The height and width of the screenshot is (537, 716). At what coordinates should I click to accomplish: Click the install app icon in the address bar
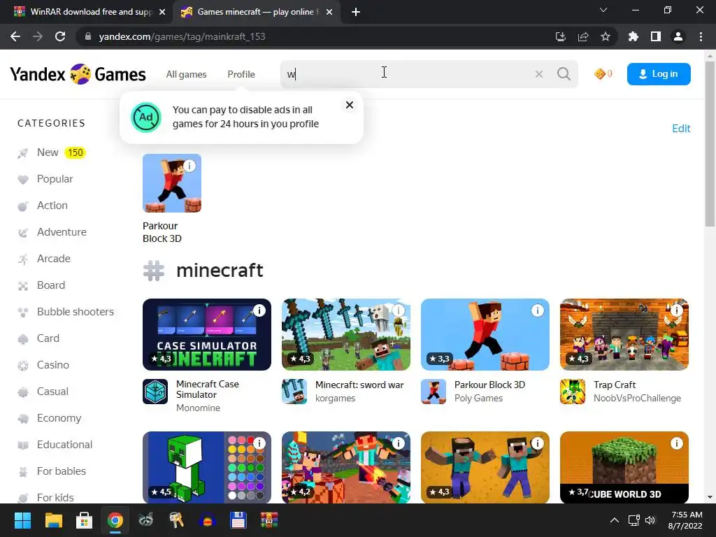[x=561, y=36]
